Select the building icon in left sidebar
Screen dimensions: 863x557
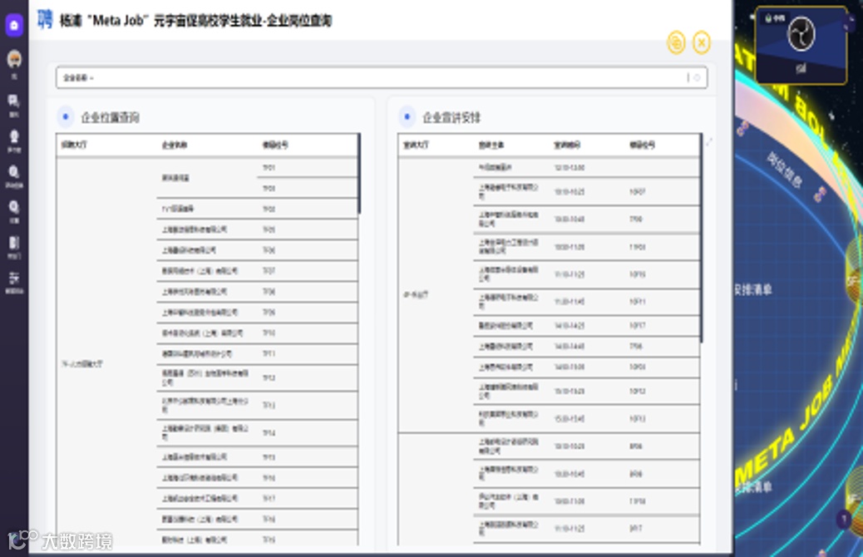pos(14,243)
